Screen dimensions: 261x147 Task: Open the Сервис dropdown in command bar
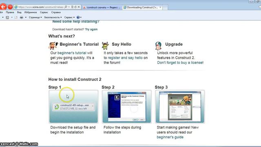[69, 17]
